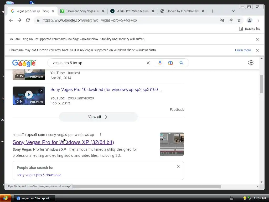Open Sony Vegas Pro for Windows XP result

click(x=63, y=142)
